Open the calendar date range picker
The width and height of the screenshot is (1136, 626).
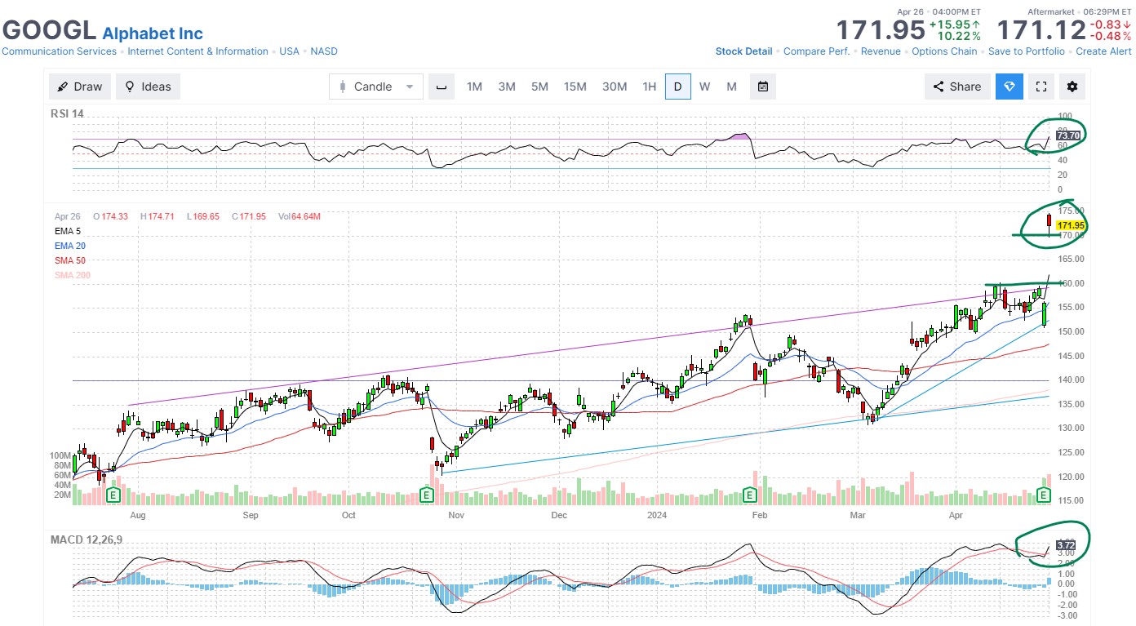tap(762, 87)
